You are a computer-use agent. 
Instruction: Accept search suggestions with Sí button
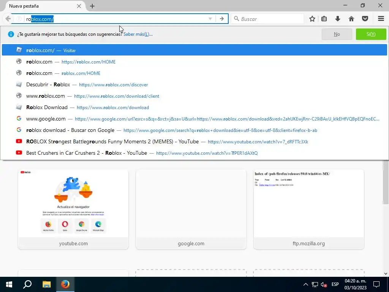pos(371,34)
